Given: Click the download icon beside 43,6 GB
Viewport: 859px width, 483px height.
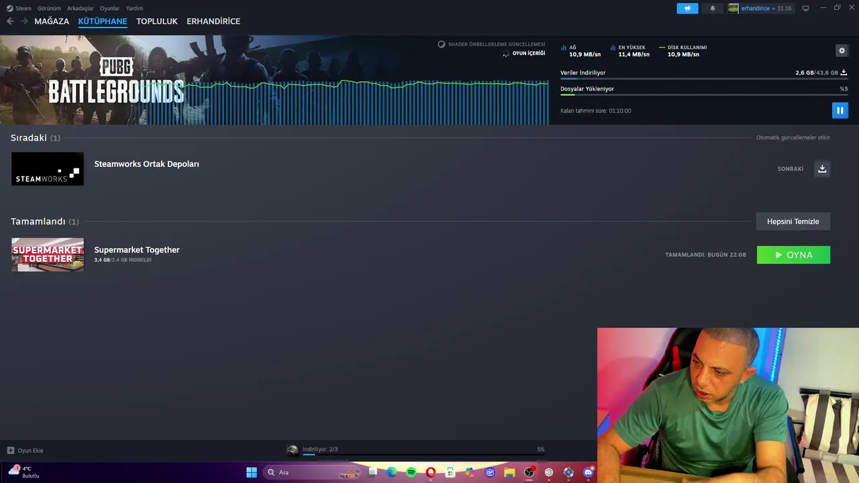Looking at the screenshot, I should point(844,72).
